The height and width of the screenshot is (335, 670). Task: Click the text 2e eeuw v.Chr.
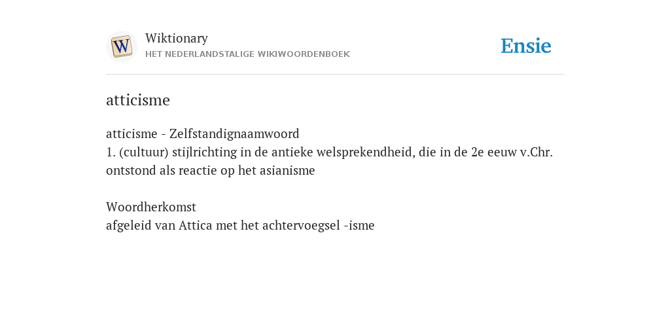(512, 152)
